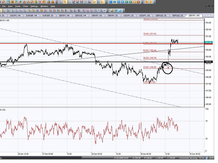Open overflow arrow after the chart style toolbar

tap(106, 3)
